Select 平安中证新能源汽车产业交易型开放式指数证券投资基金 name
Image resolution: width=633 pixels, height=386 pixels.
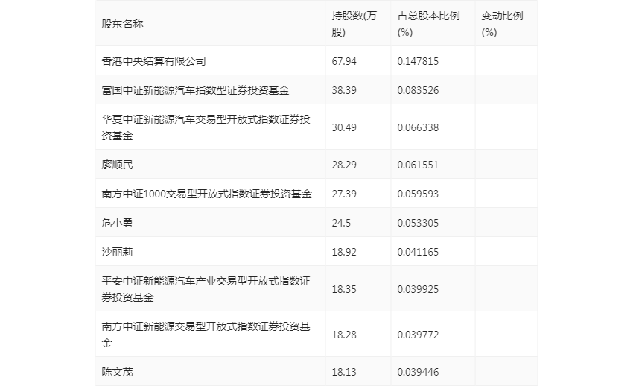[206, 289]
